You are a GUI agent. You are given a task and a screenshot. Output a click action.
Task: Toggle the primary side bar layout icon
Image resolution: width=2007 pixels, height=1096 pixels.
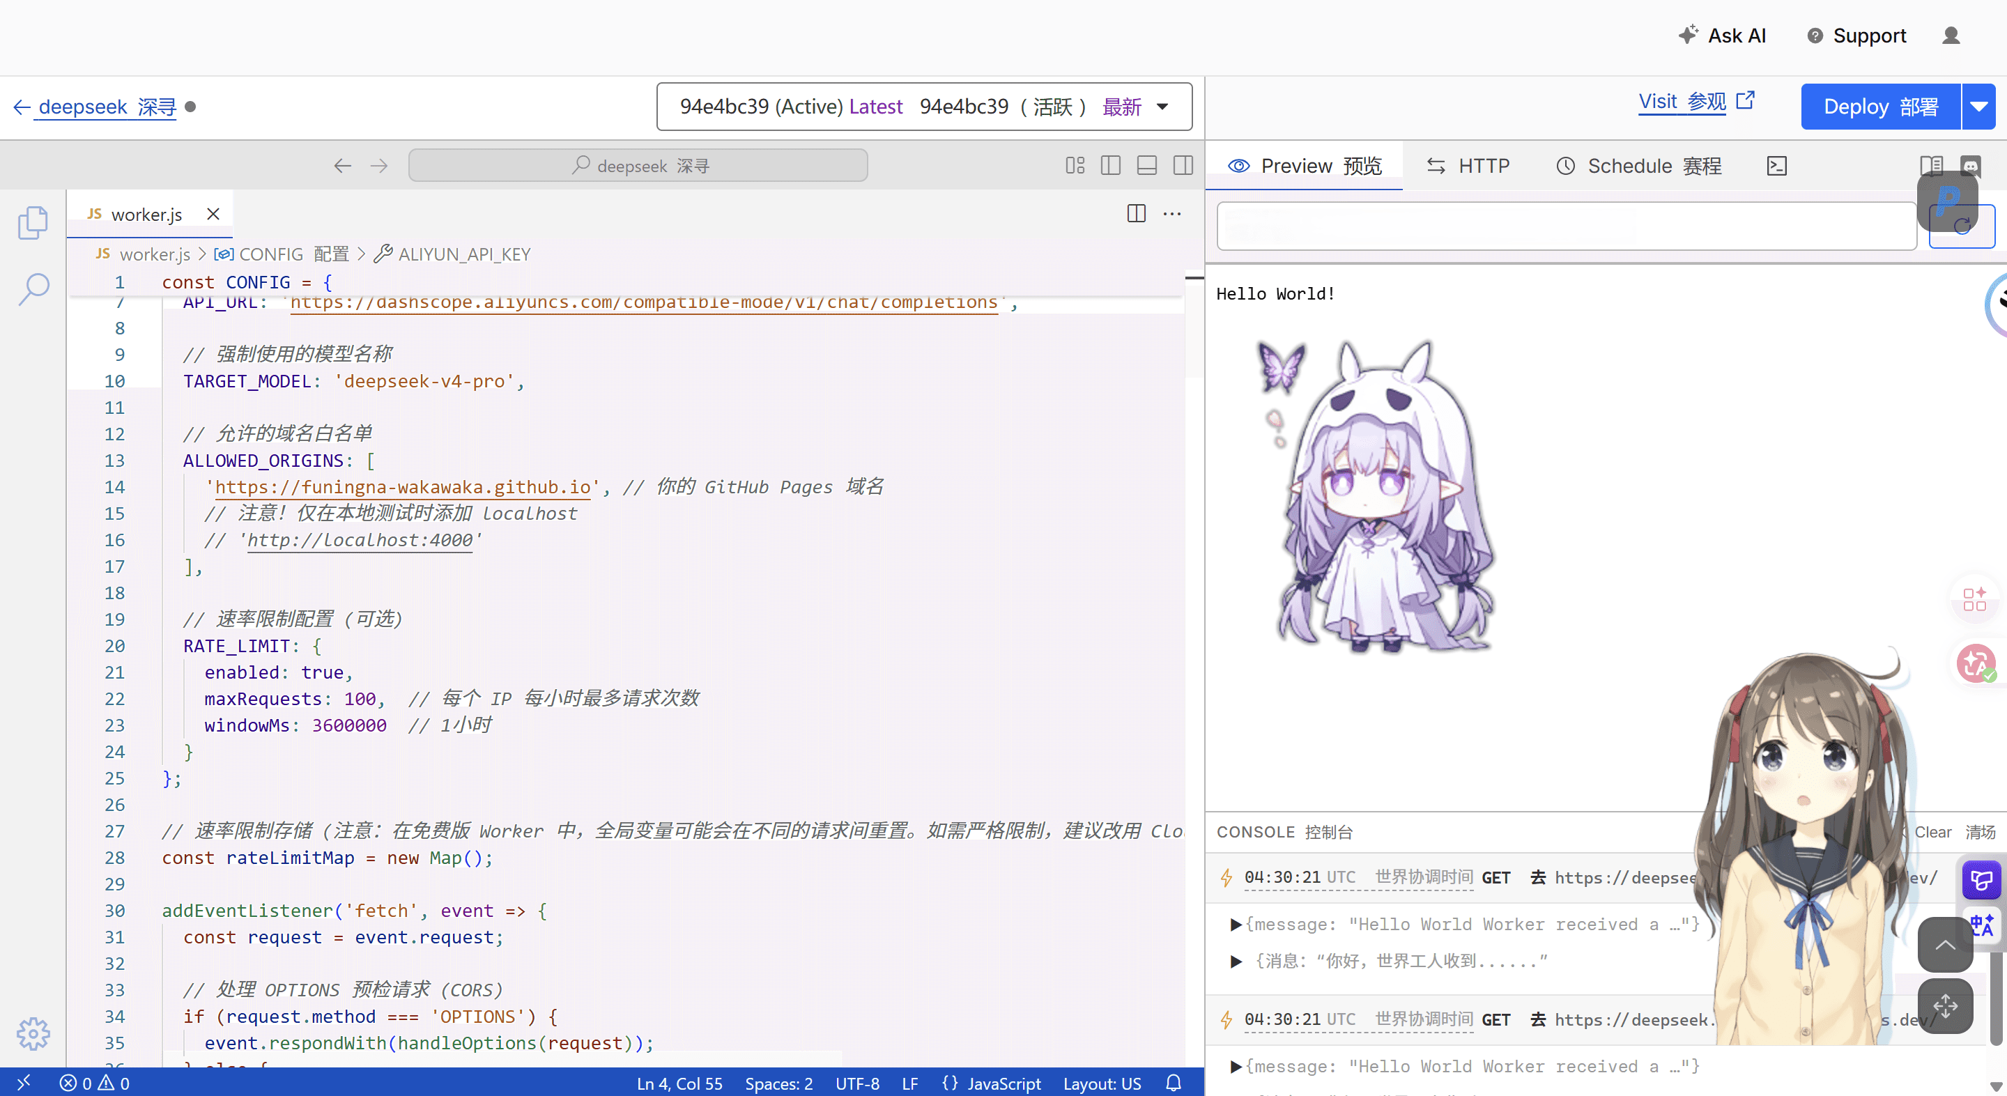(1111, 165)
